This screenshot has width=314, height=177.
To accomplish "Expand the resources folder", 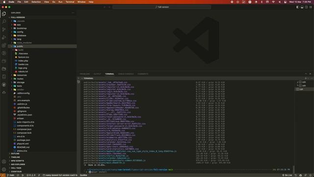I will point(43,75).
